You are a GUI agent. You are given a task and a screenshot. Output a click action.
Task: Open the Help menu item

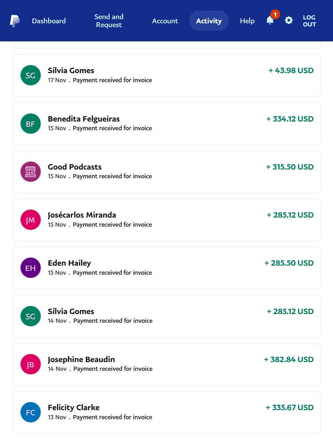tap(247, 21)
